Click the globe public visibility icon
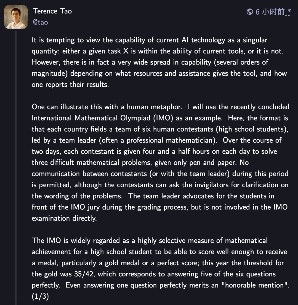Image resolution: width=298 pixels, height=305 pixels. pyautogui.click(x=250, y=12)
